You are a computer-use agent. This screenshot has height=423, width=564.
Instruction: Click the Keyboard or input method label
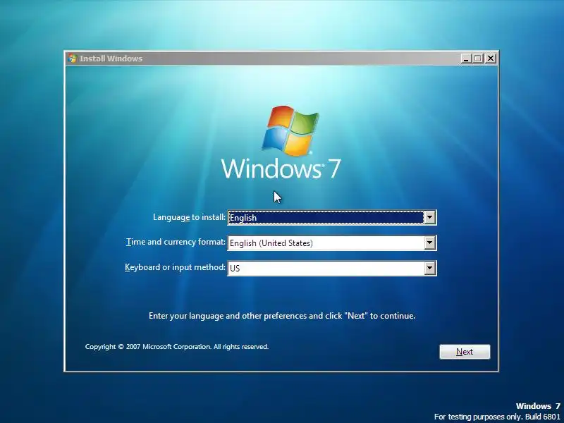(x=175, y=267)
